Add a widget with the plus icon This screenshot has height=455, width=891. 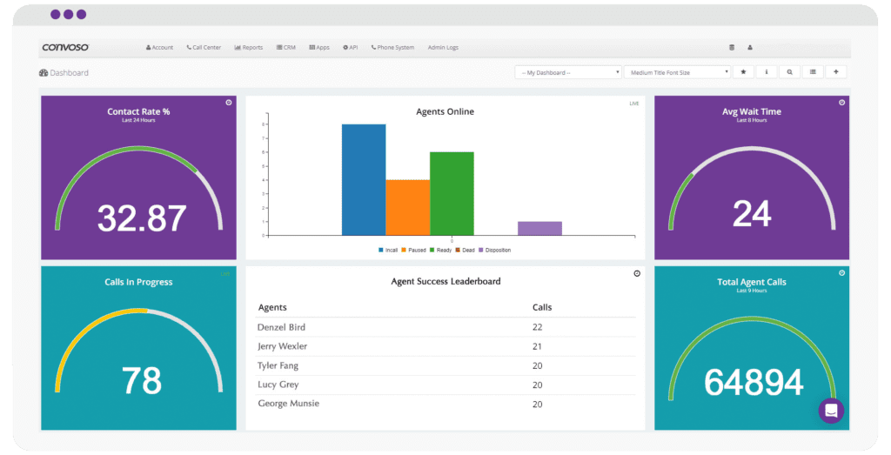coord(835,72)
